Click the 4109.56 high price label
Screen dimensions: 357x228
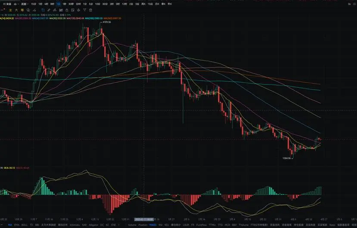(106, 22)
